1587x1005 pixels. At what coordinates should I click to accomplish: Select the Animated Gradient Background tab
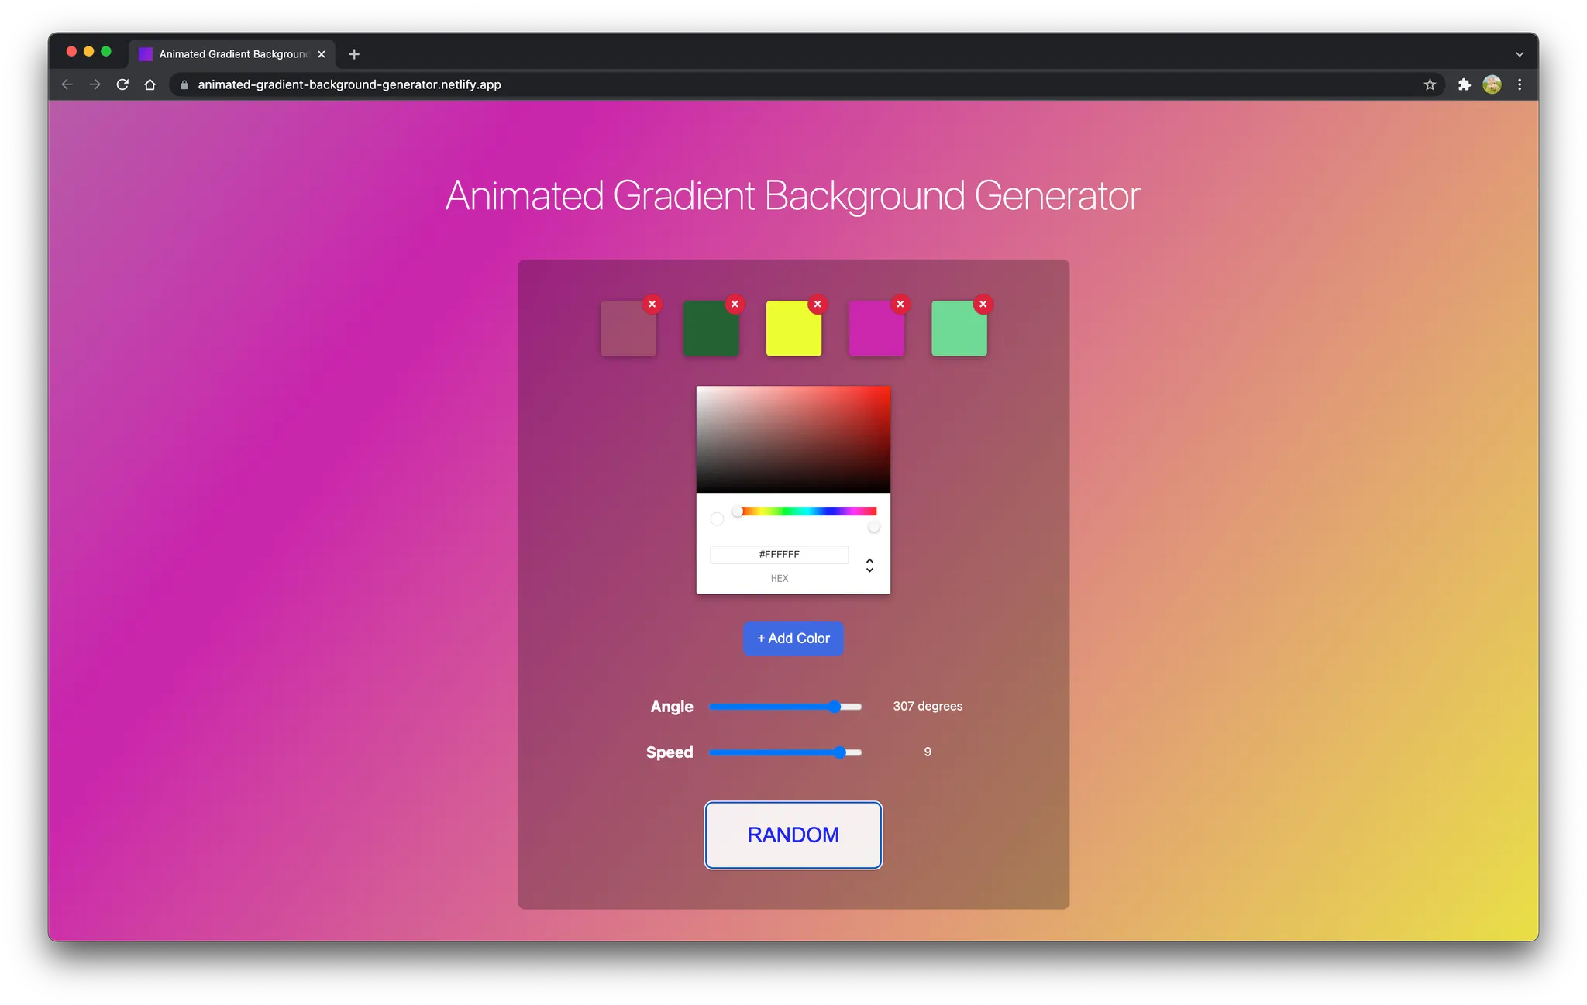(232, 54)
